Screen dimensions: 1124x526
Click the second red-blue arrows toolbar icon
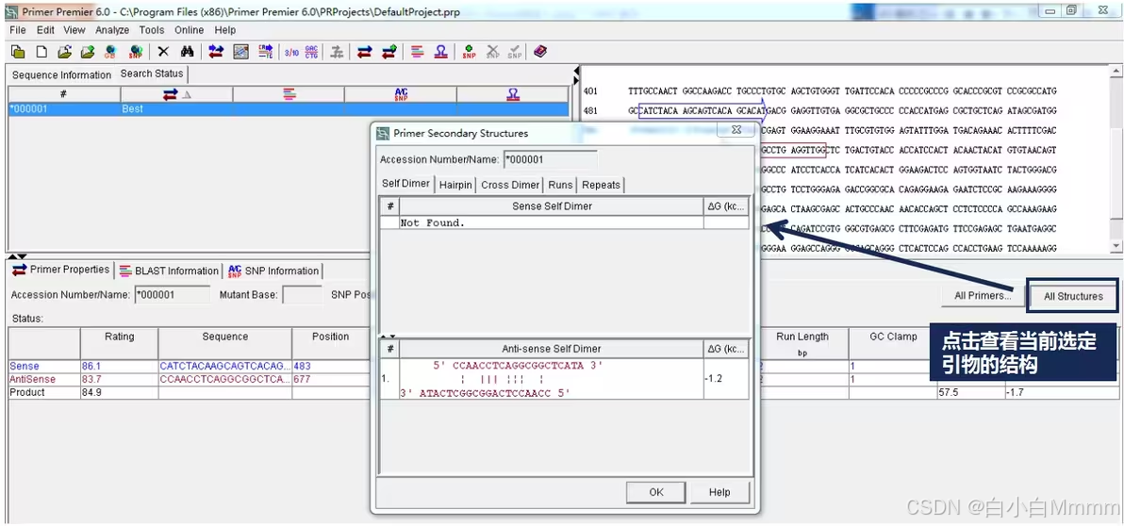[365, 52]
